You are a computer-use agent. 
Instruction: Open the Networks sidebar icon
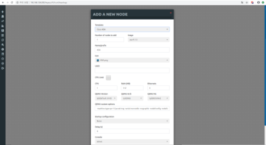[3, 21]
